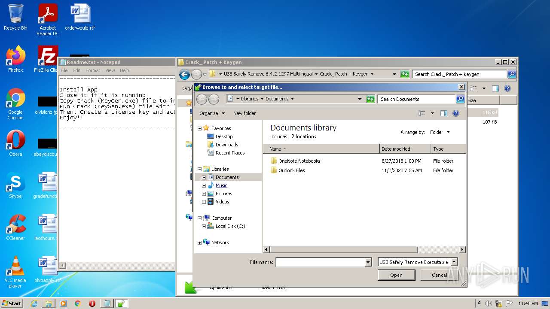Viewport: 550px width, 309px height.
Task: Click refresh icon in Crack_Patch explorer window
Action: point(405,74)
